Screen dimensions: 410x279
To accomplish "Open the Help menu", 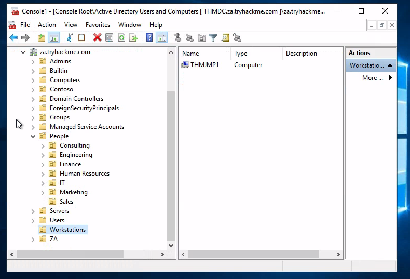I will [x=156, y=25].
